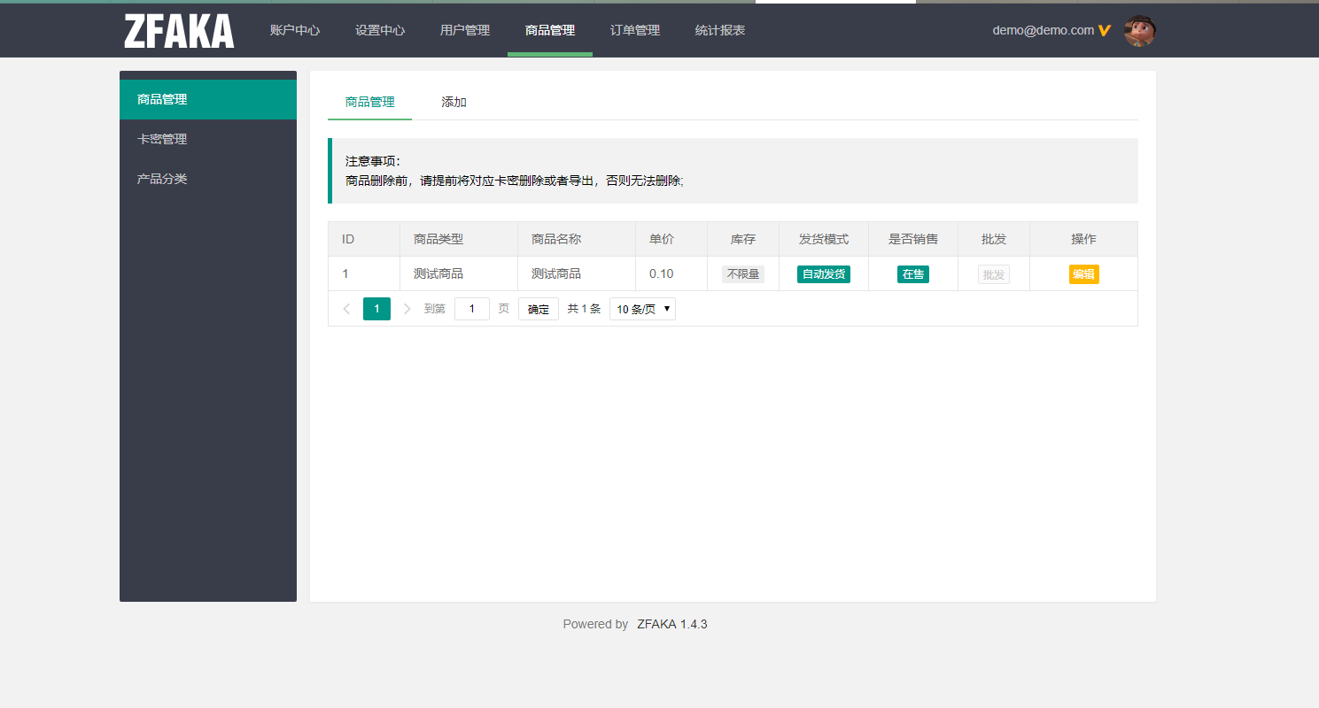Click the page number input field
Screen dimensions: 1319x708
[471, 309]
